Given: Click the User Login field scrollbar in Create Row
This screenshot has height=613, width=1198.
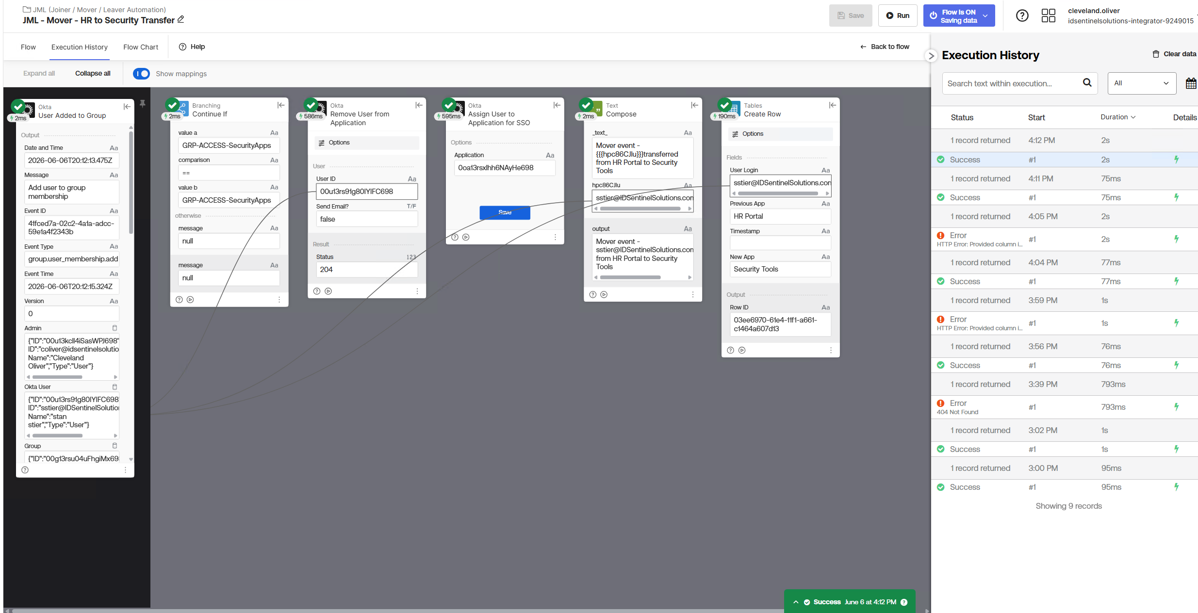Looking at the screenshot, I should click(777, 193).
